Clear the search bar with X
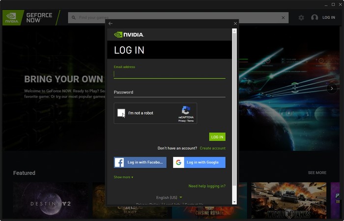This screenshot has width=344, height=221. (283, 18)
